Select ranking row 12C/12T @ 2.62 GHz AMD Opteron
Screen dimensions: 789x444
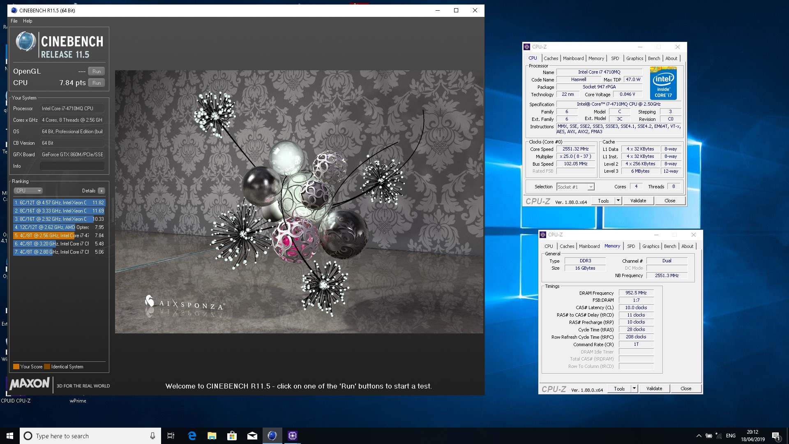coord(59,227)
